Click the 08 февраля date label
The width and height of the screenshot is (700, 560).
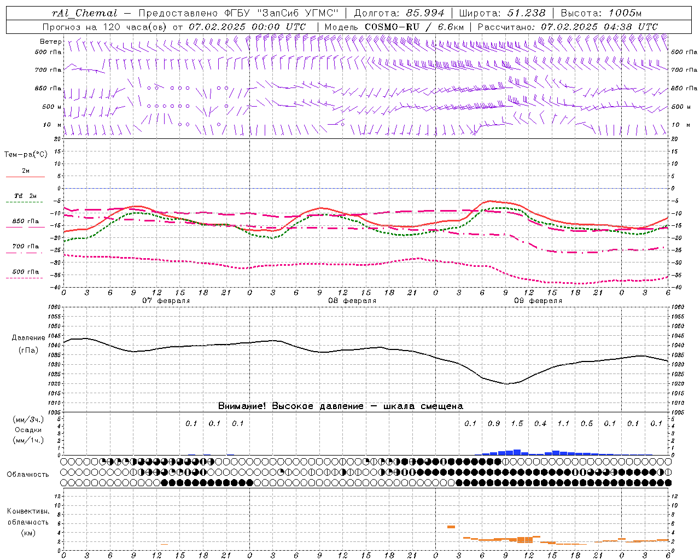pyautogui.click(x=352, y=301)
